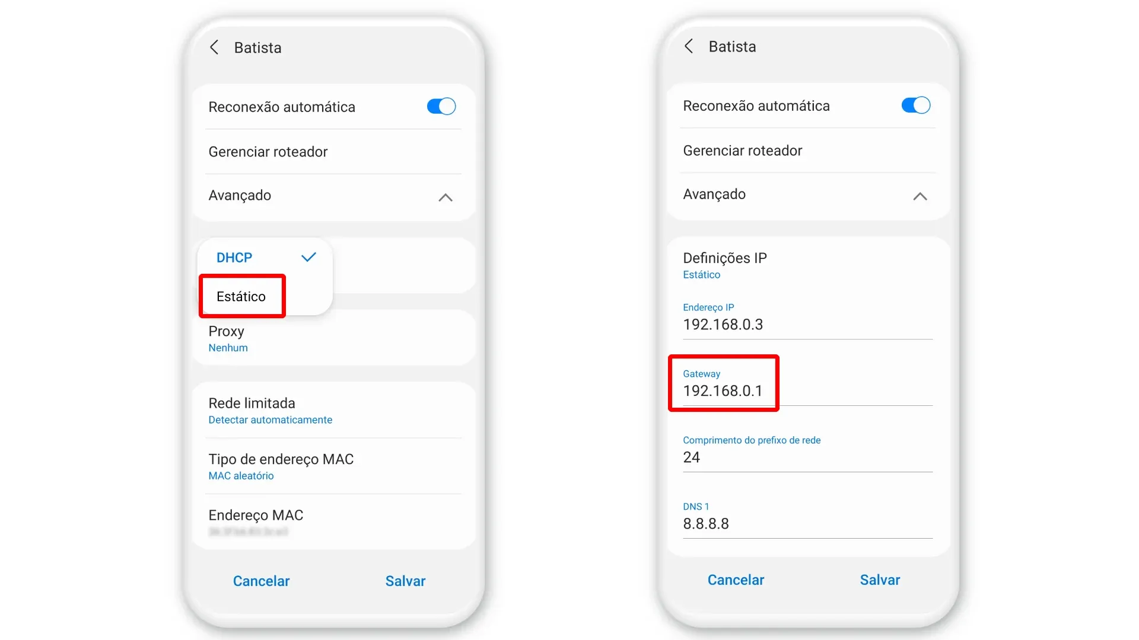1139x640 pixels.
Task: Open the Proxy setting showing Nenhum
Action: (226, 338)
